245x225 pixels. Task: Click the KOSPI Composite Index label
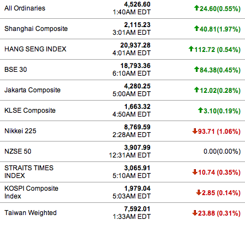coord(31,192)
